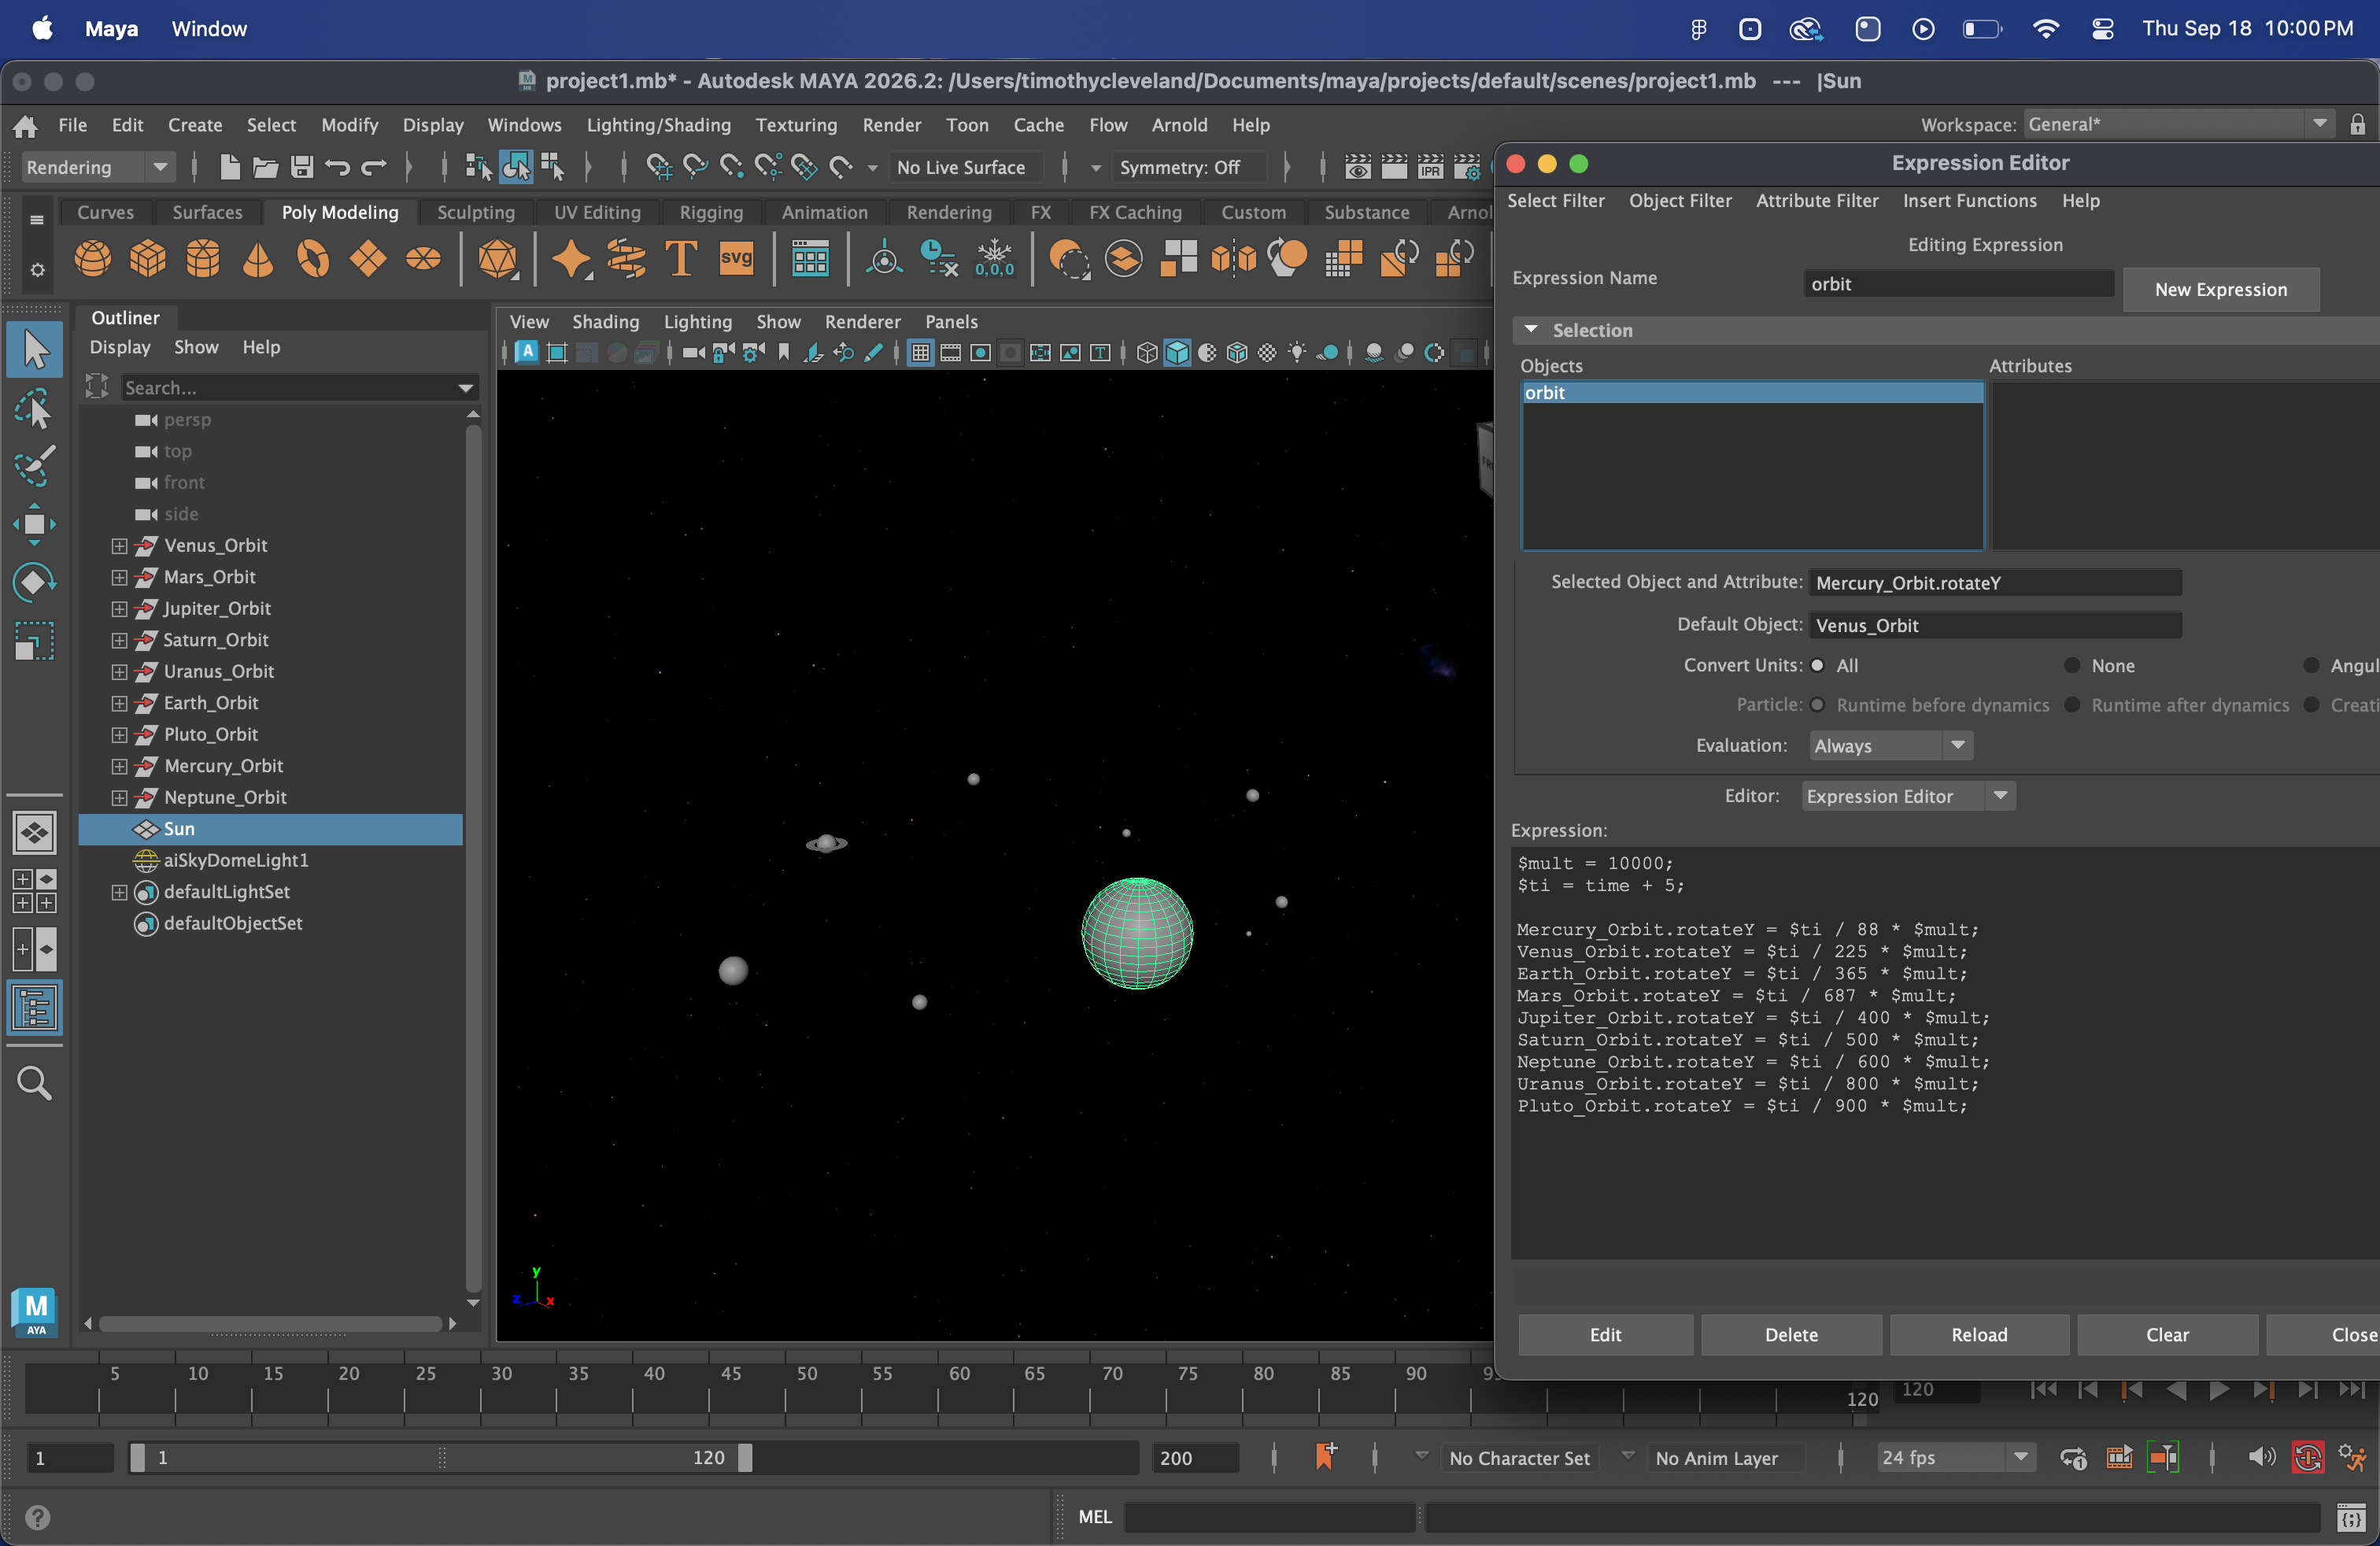Switch to the Rigging shelf tab
2380x1546 pixels.
pyautogui.click(x=711, y=212)
